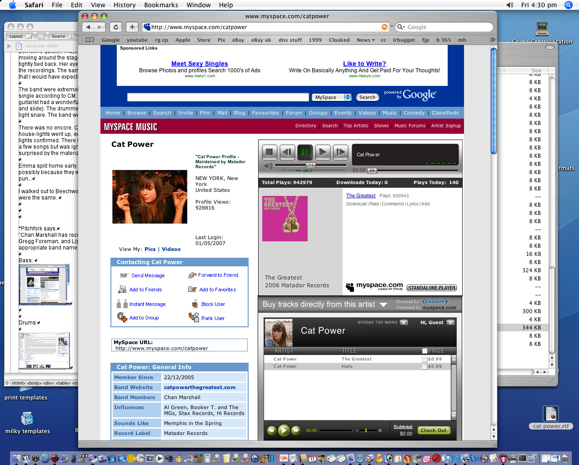Click Cat Power's profile photo
Screen dimensions: 579x465
click(150, 197)
